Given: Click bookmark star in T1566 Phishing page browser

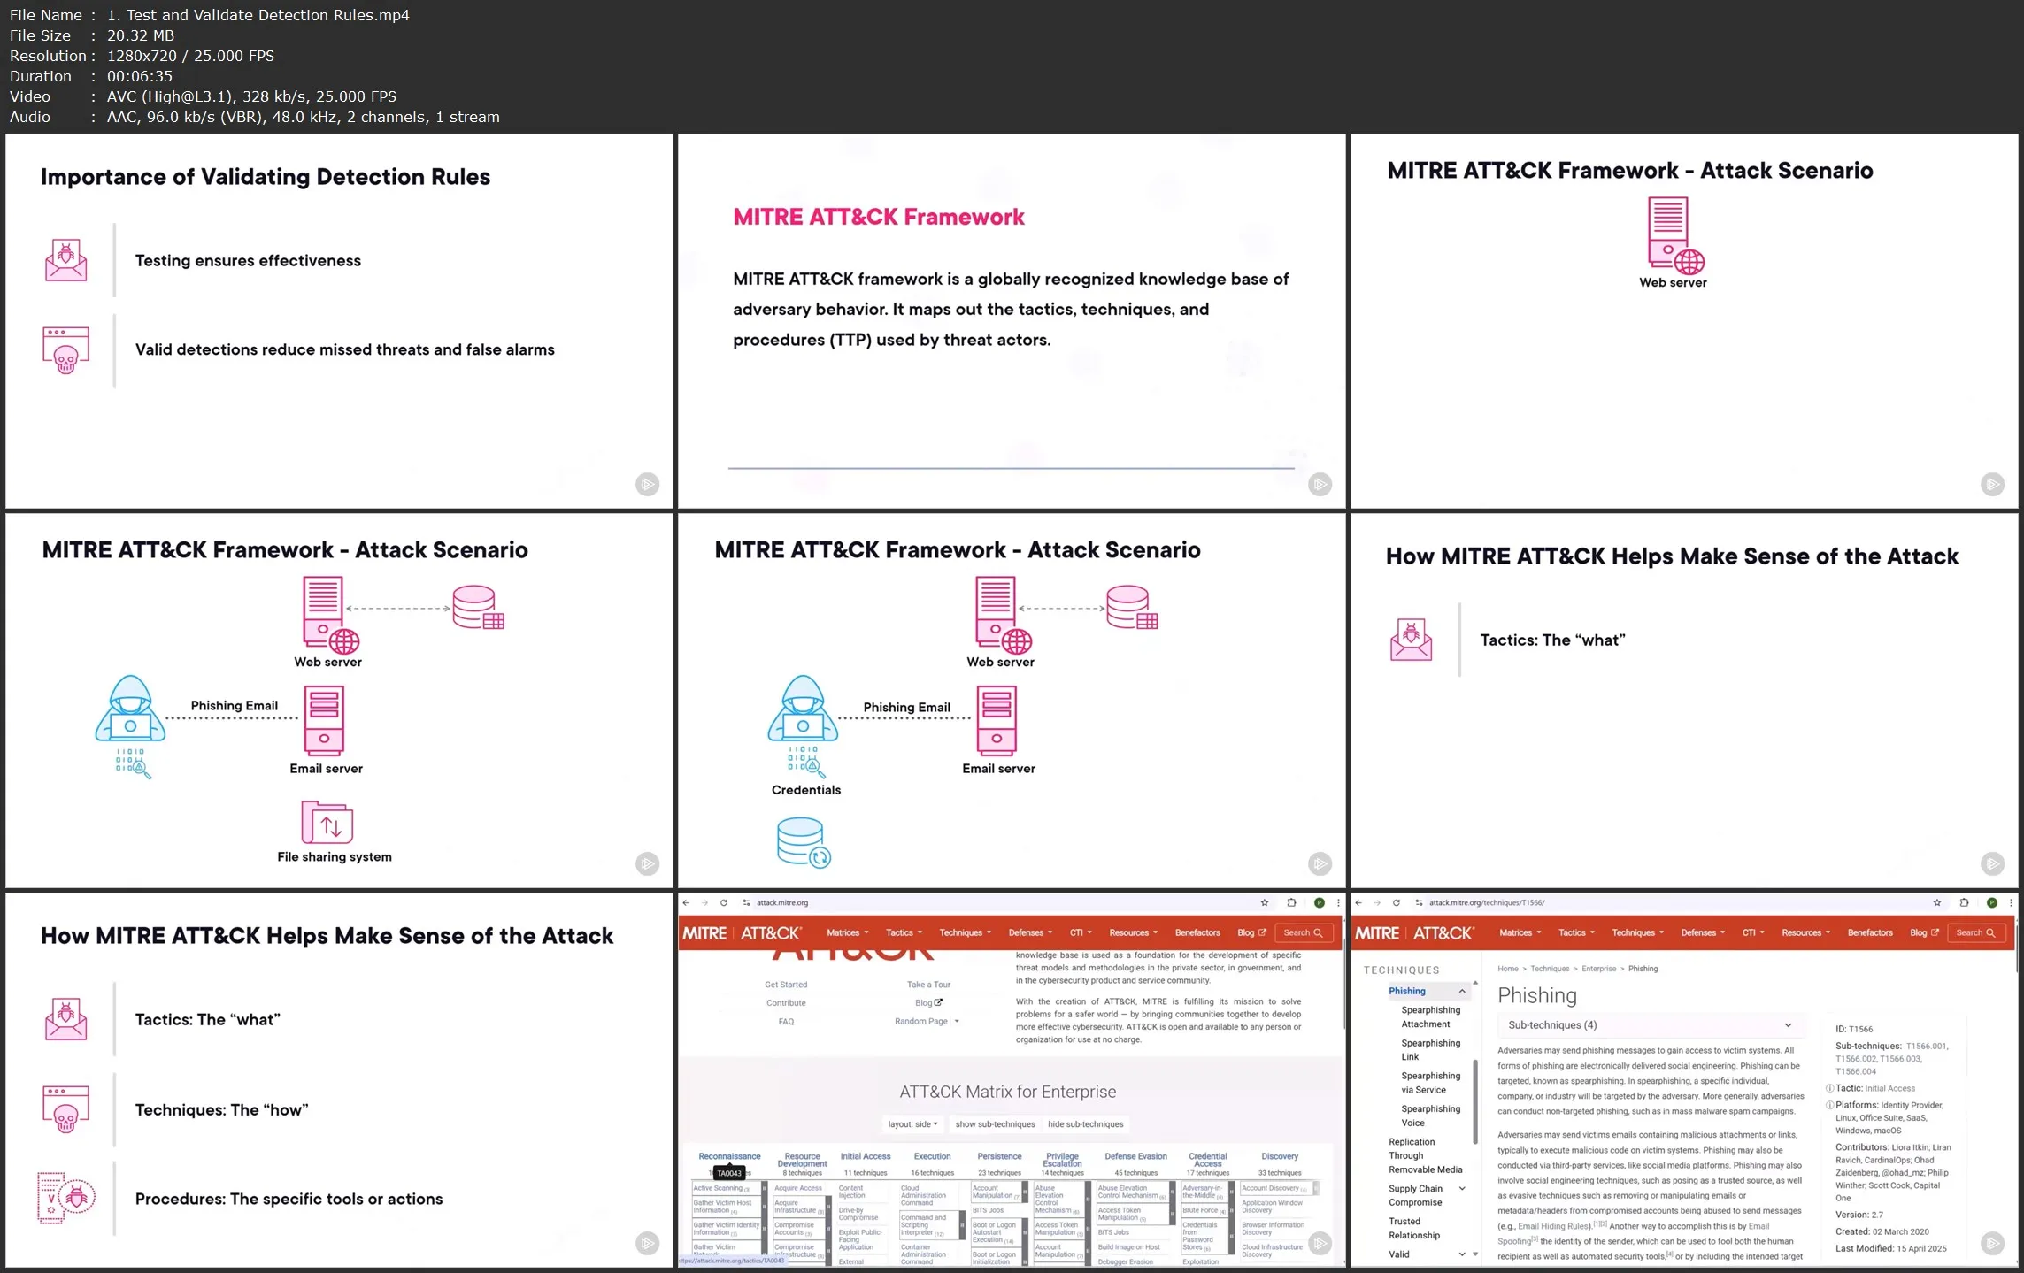Looking at the screenshot, I should [1937, 902].
